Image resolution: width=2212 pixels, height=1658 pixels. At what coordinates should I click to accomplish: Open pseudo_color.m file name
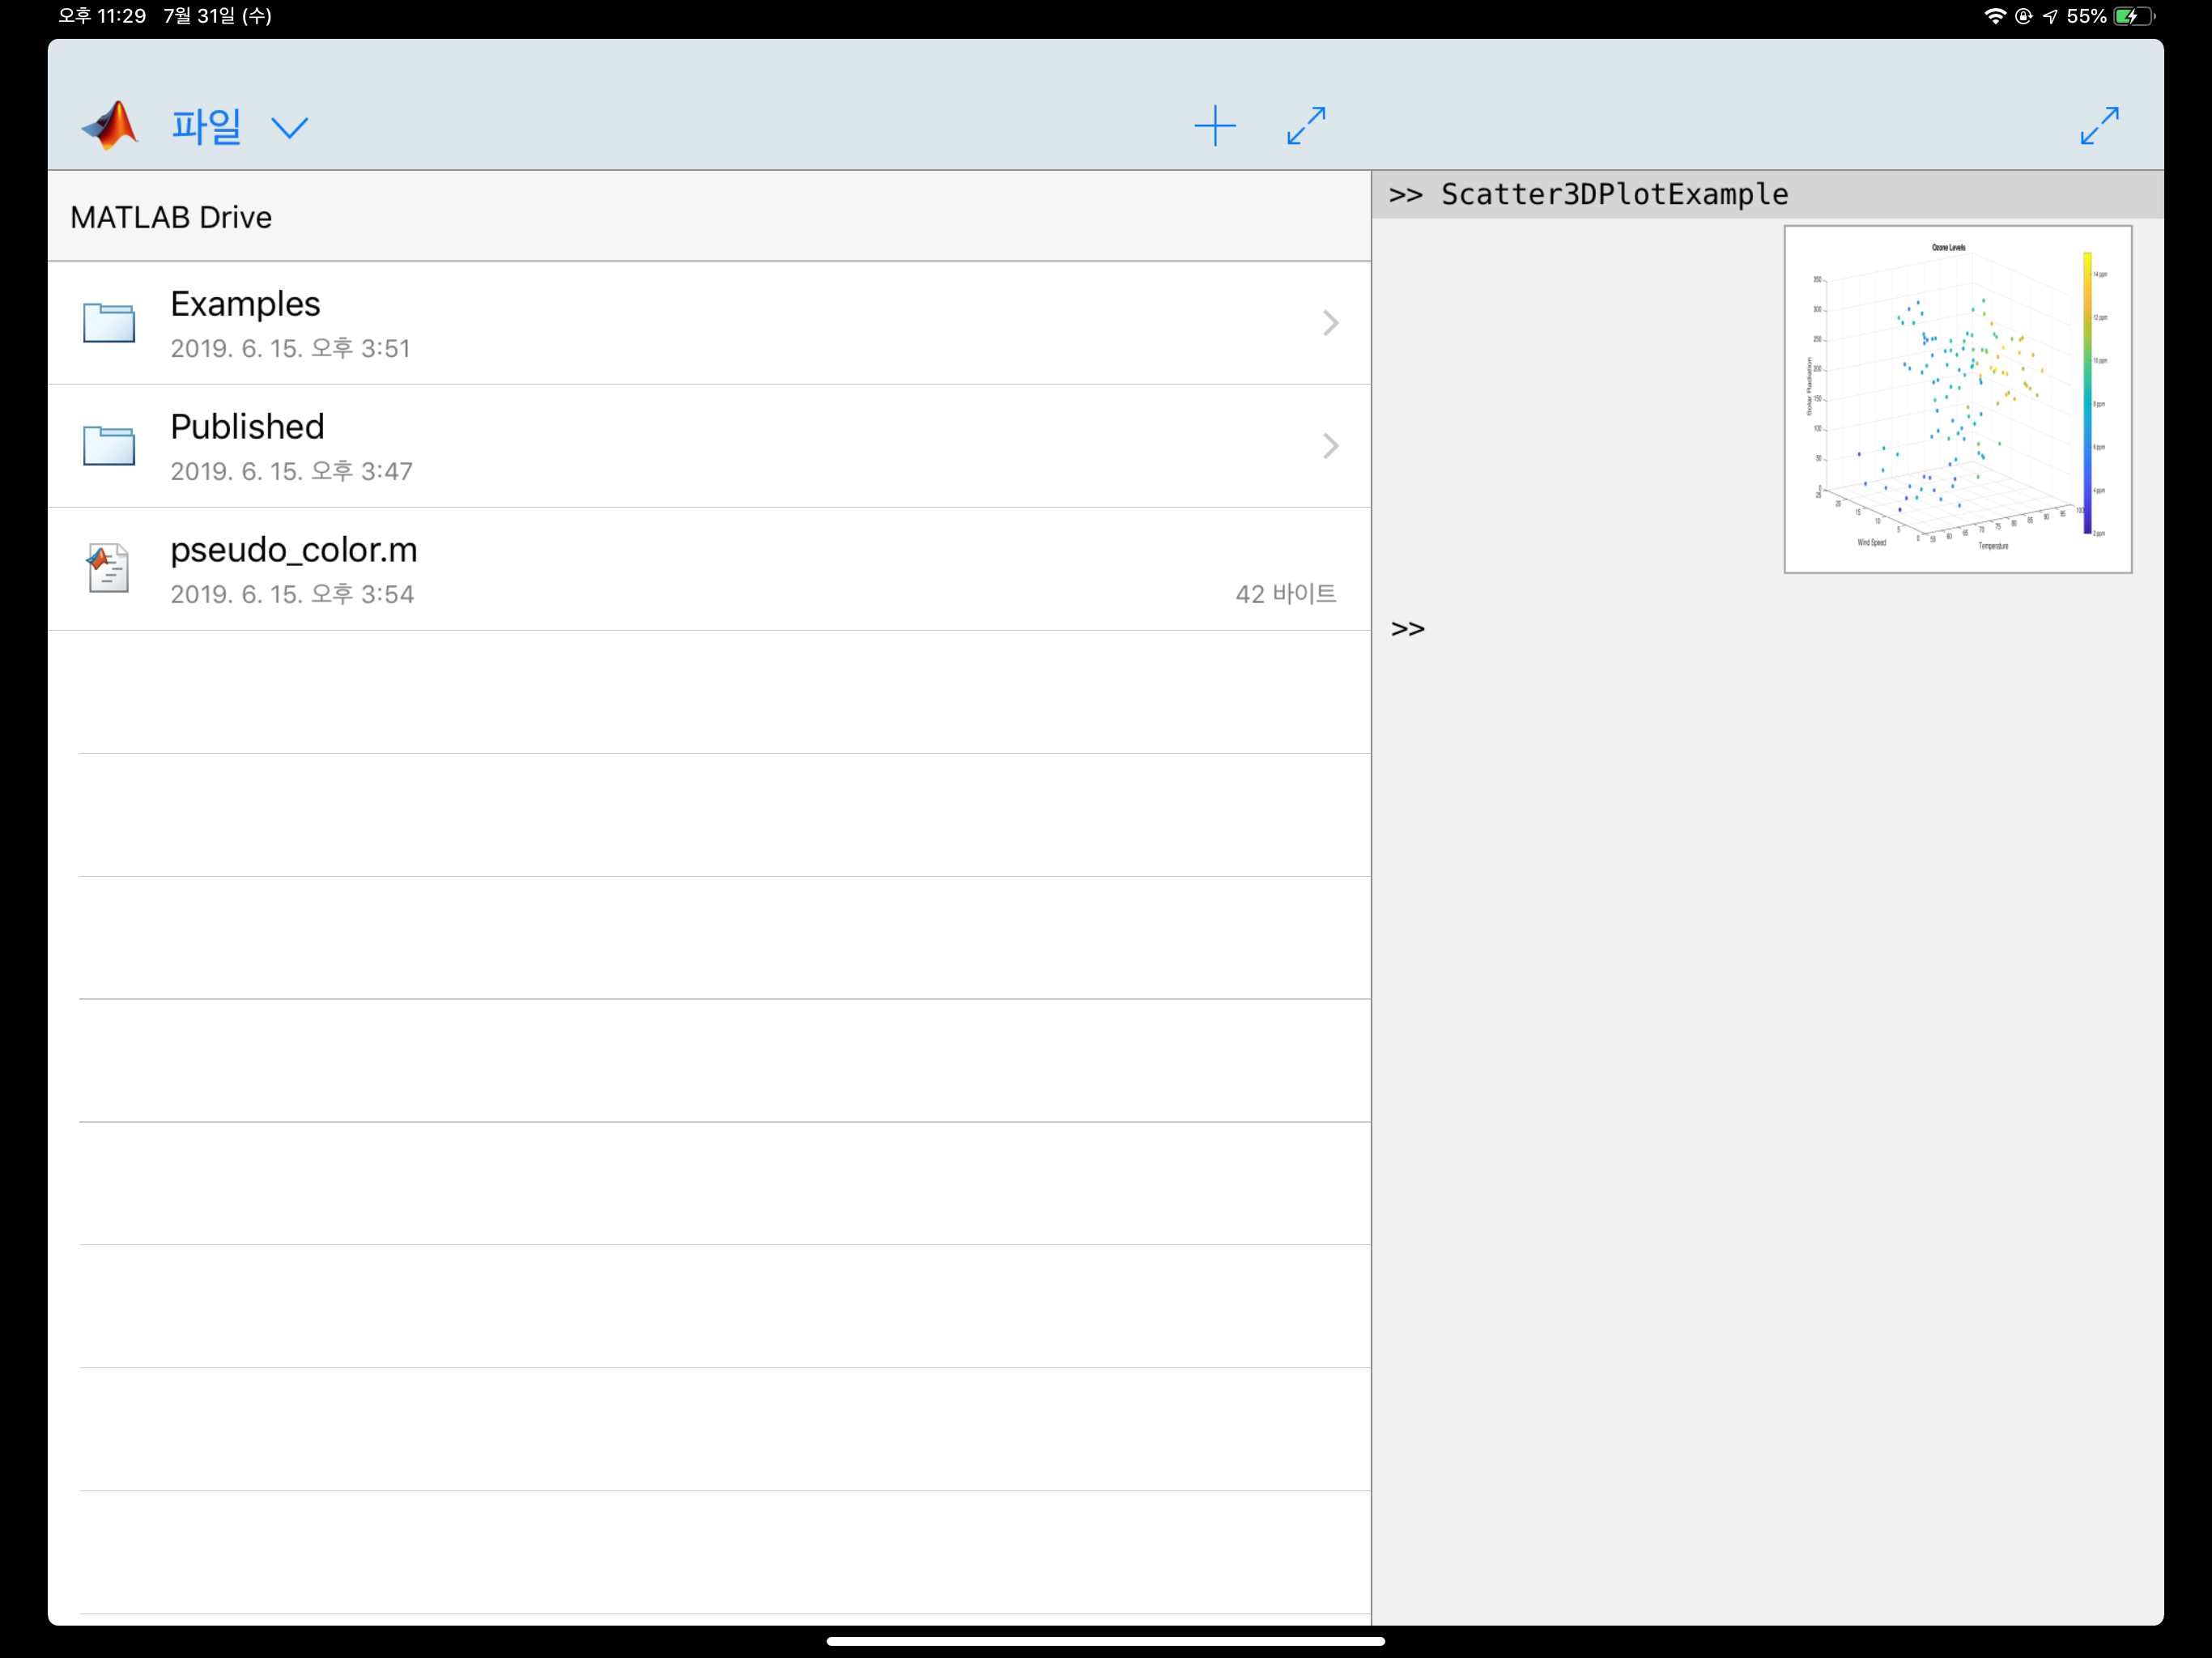294,550
